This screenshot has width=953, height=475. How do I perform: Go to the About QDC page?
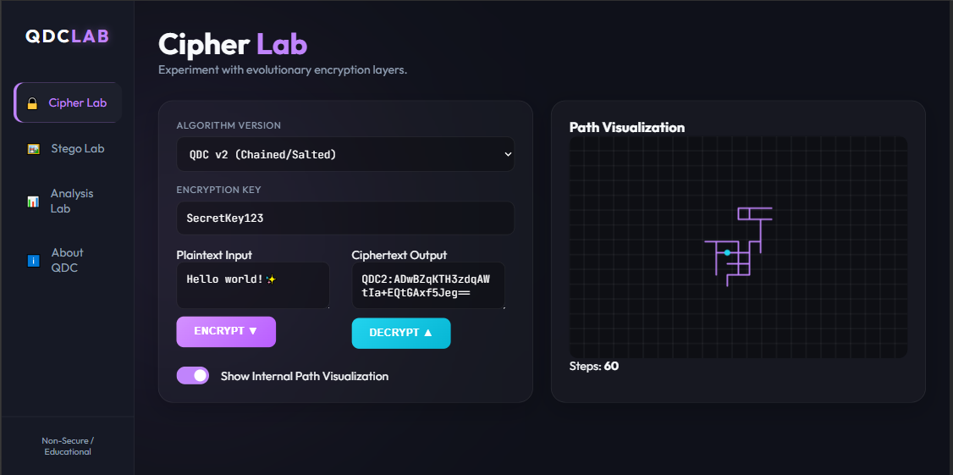[67, 261]
